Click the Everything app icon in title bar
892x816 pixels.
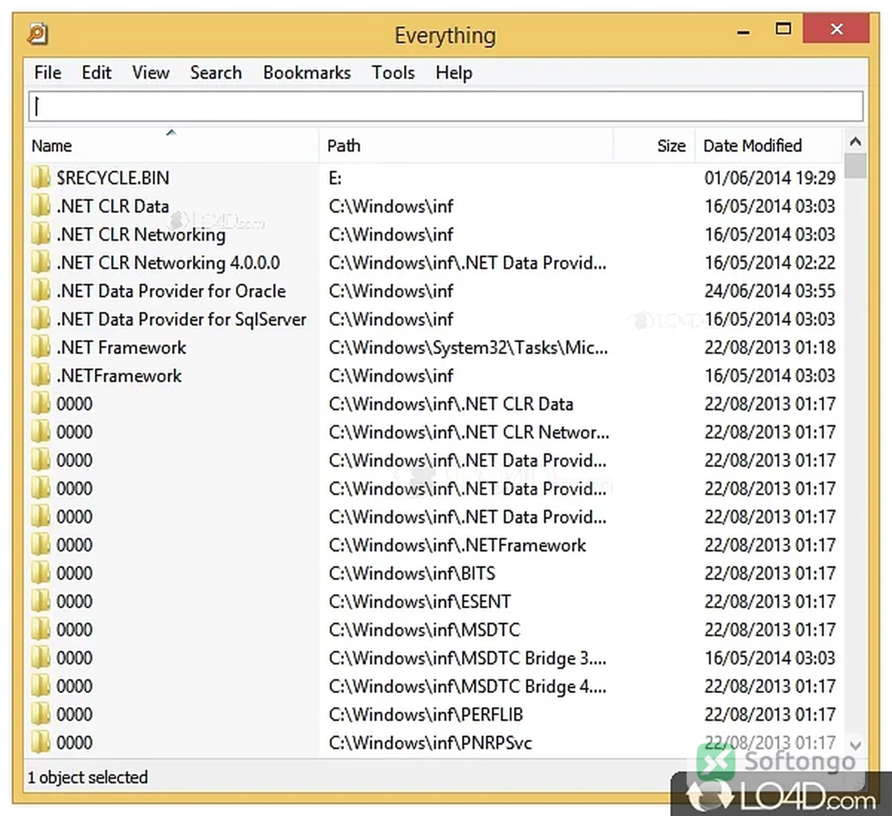(38, 34)
